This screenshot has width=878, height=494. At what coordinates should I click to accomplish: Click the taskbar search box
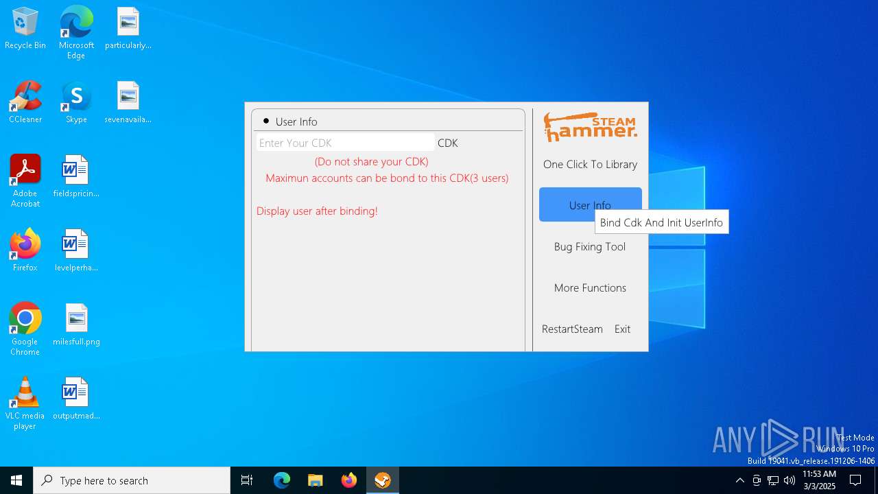(132, 480)
